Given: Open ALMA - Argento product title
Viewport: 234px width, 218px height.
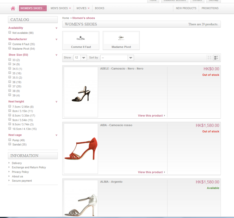Looking at the screenshot, I should click(111, 182).
